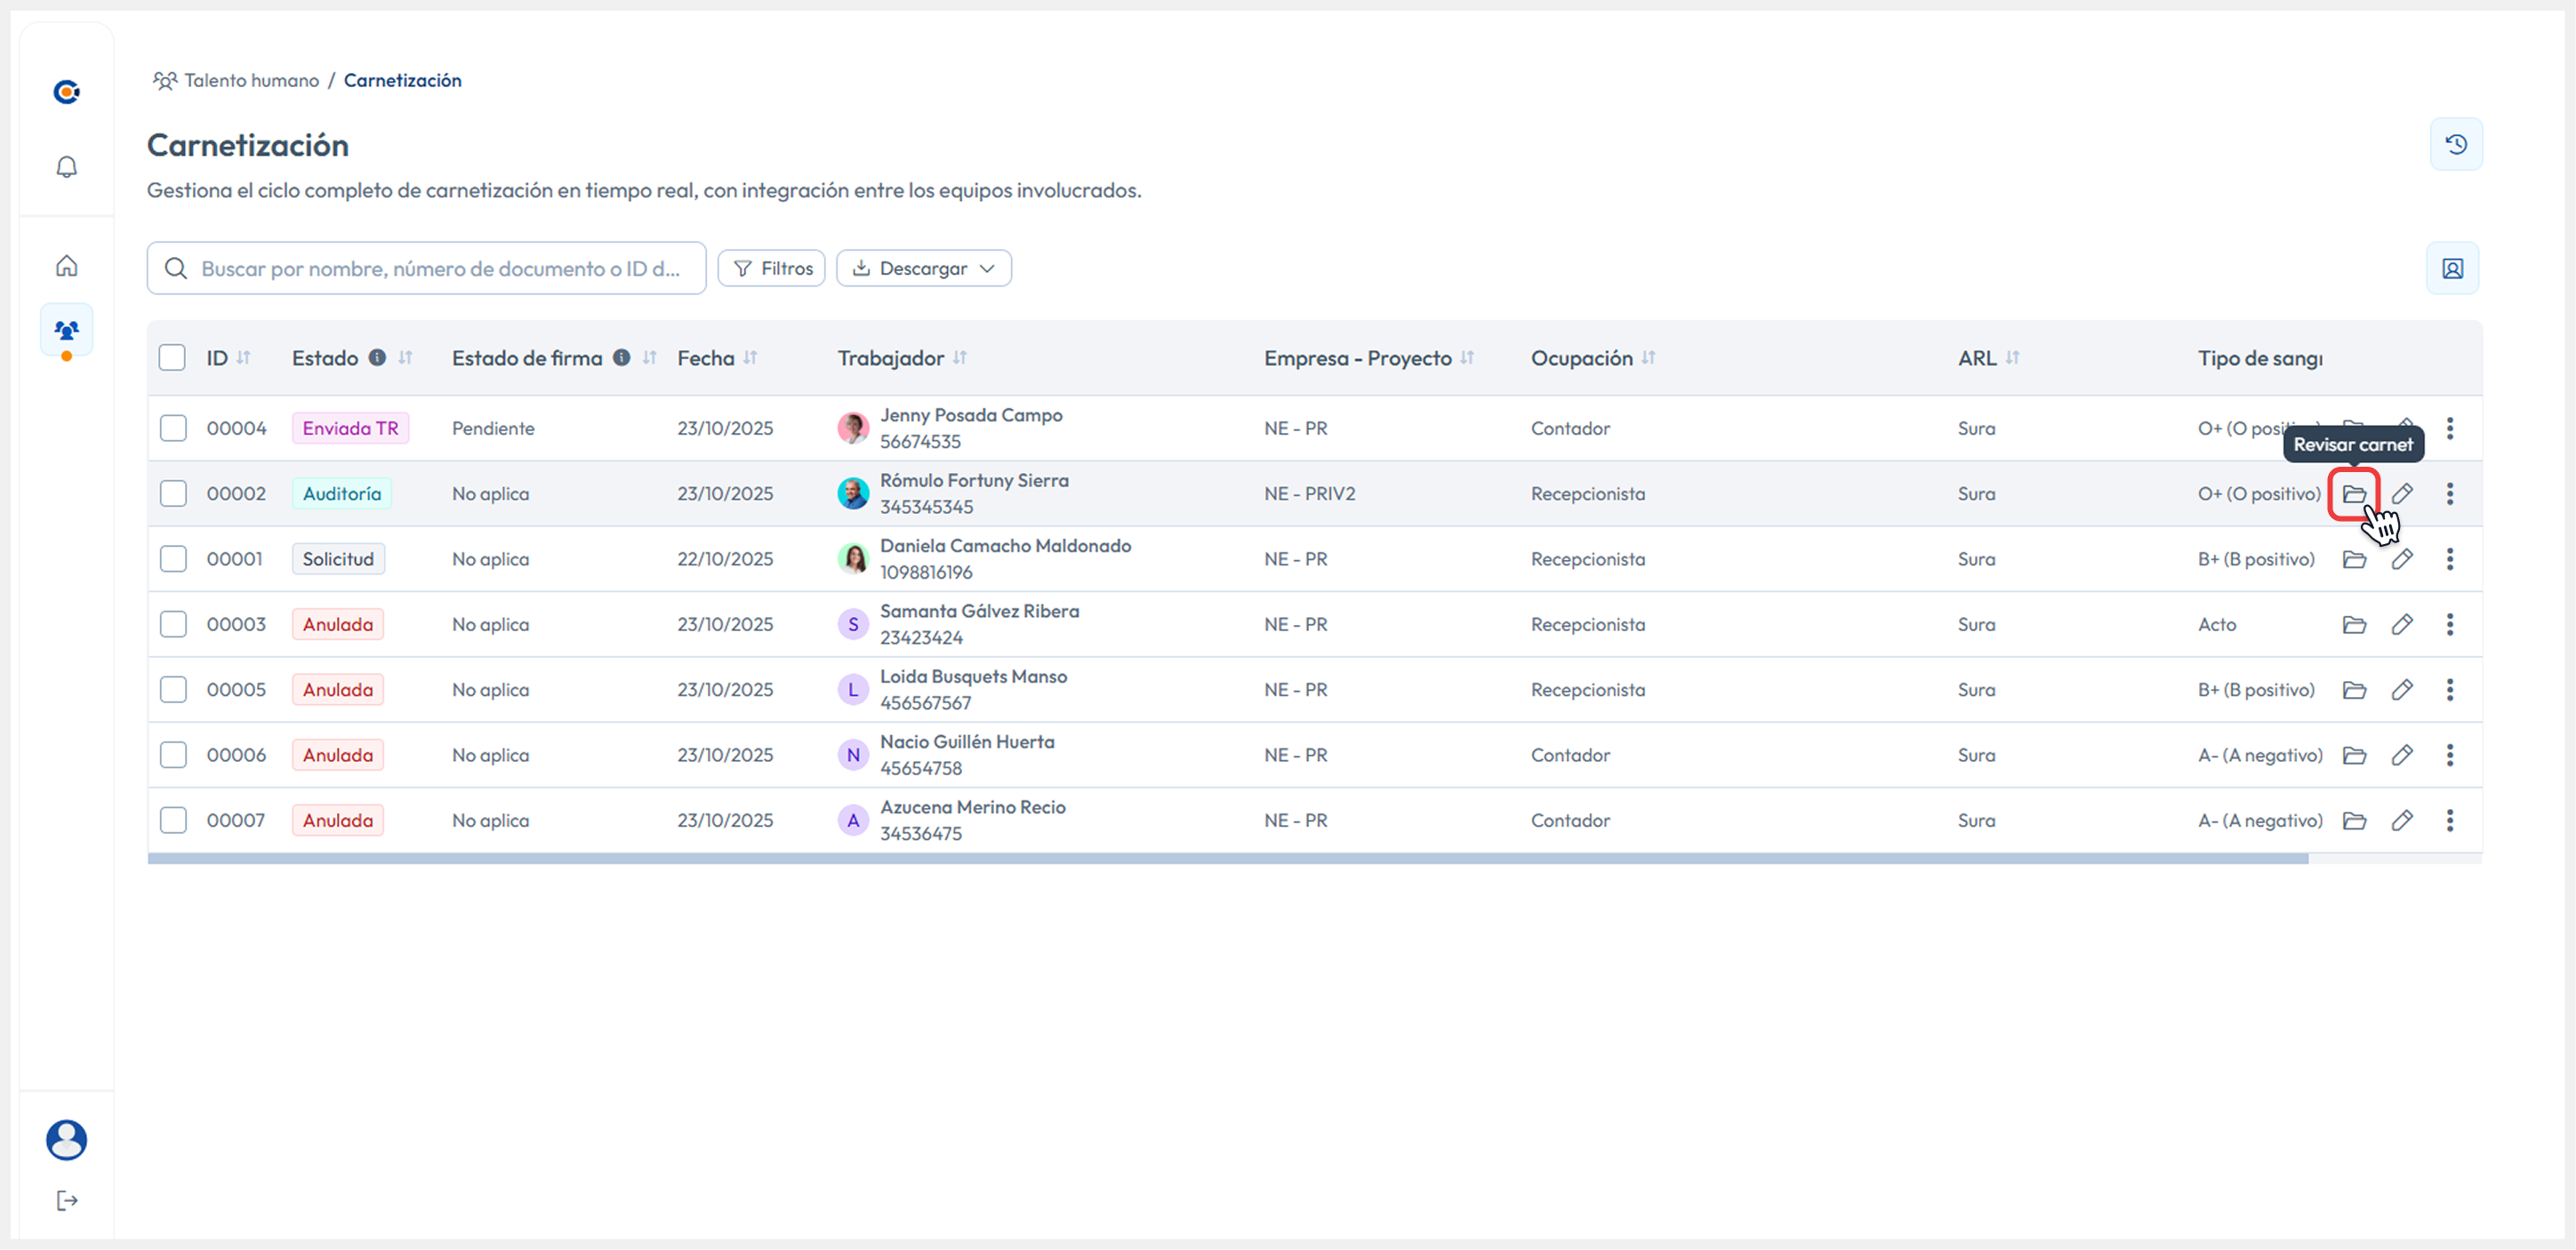Viewport: 2576px width, 1250px height.
Task: Sort by the Trabajador column
Action: click(959, 358)
